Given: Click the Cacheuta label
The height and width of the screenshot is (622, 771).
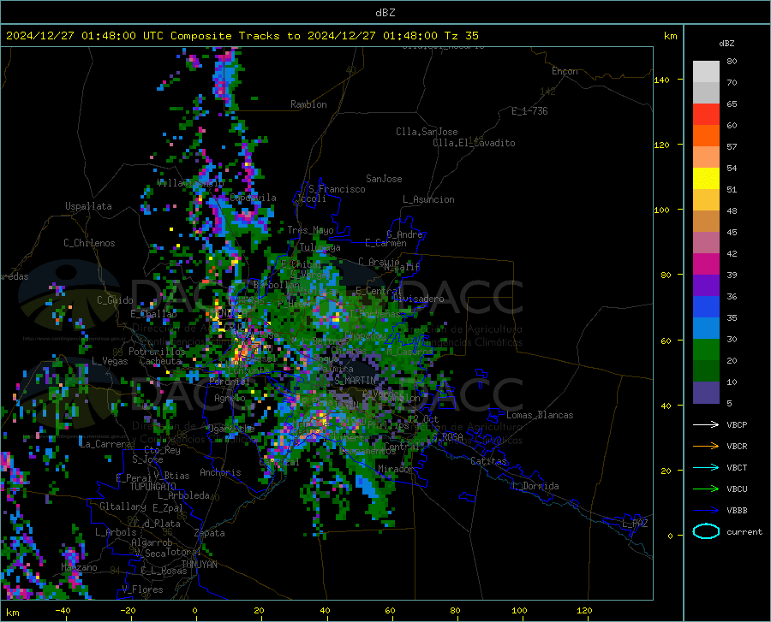Looking at the screenshot, I should (x=161, y=361).
